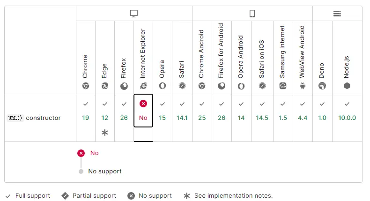
Task: Click the Chrome browser logo icon
Action: coord(86,86)
